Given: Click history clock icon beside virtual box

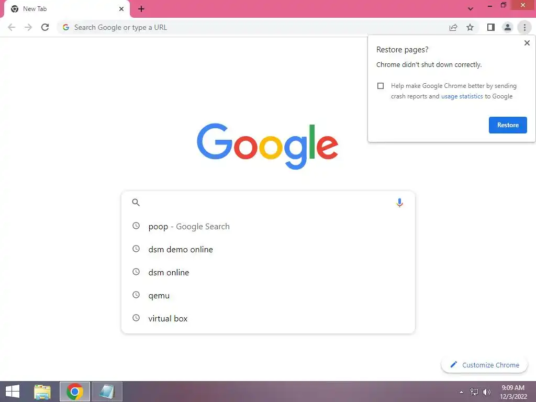Looking at the screenshot, I should 136,318.
